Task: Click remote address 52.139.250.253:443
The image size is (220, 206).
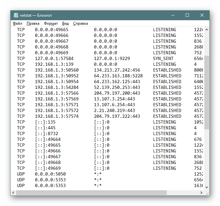Action: pyautogui.click(x=117, y=87)
